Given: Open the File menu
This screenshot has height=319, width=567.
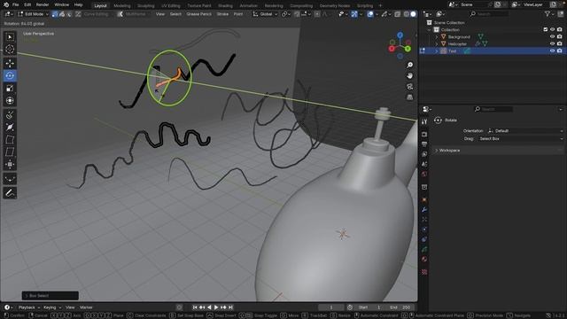Looking at the screenshot, I should pos(16,4).
